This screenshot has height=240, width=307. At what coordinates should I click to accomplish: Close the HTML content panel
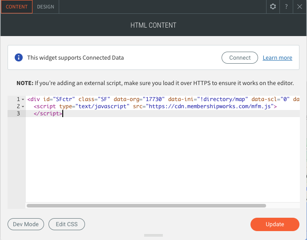[300, 7]
